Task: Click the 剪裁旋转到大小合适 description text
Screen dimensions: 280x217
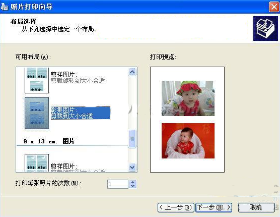Action: pyautogui.click(x=78, y=81)
